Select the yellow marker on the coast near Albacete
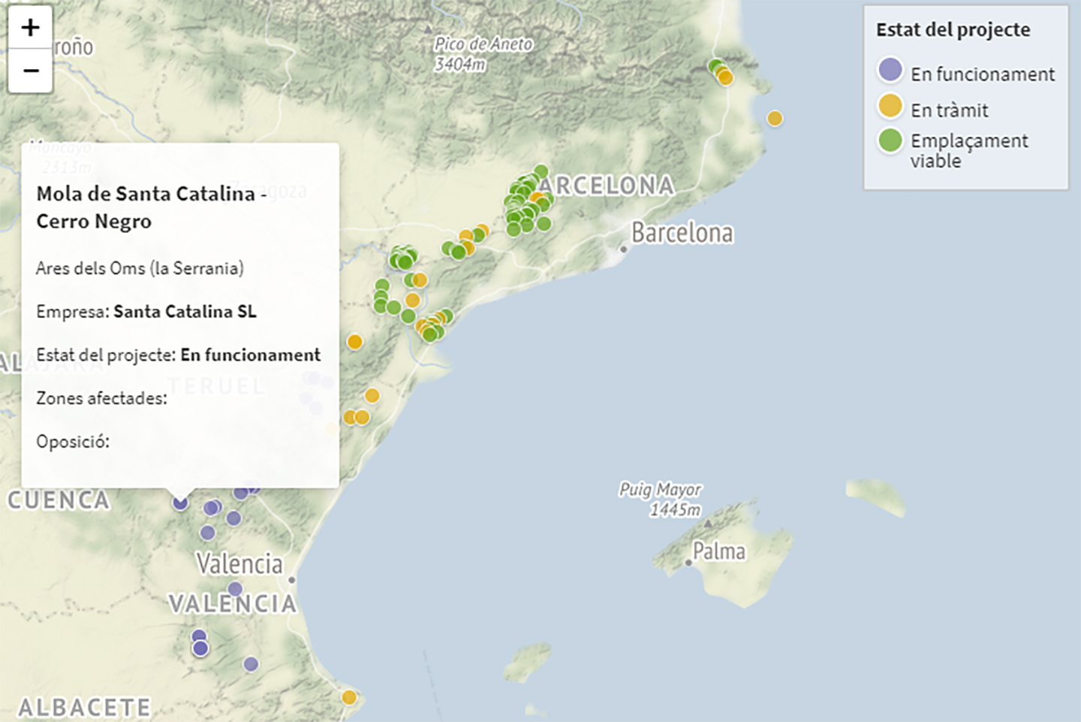Image resolution: width=1081 pixels, height=722 pixels. tap(349, 697)
